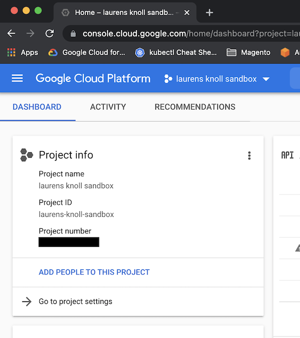
Task: Click the orange cube bookmark icon
Action: [285, 53]
